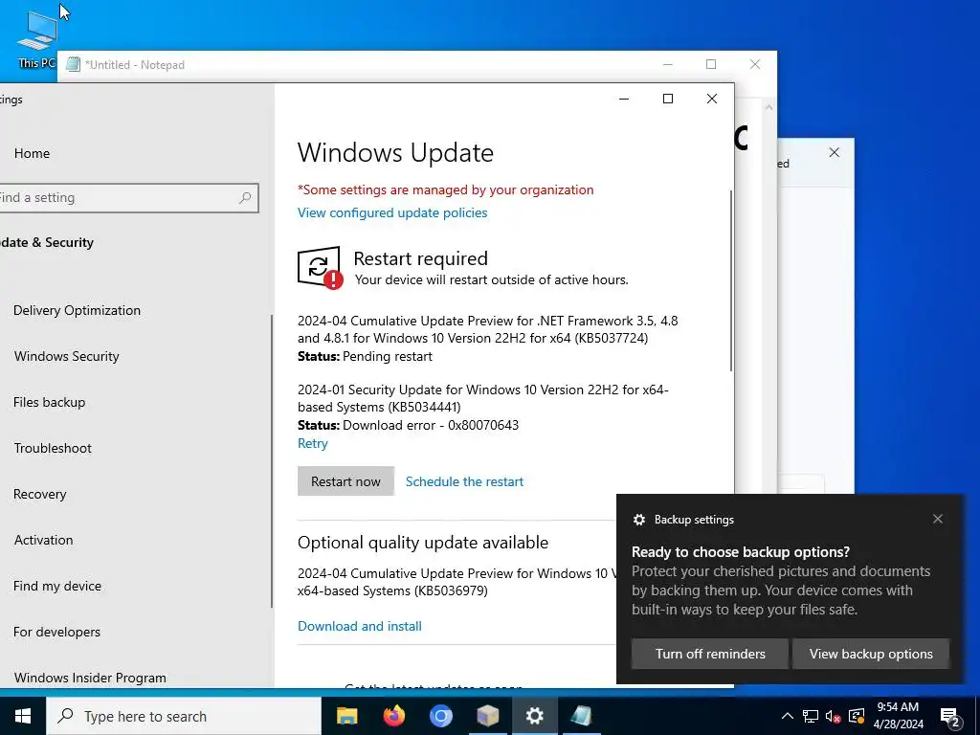Launch Chromium browser from the taskbar
Image resolution: width=980 pixels, height=735 pixels.
coord(440,716)
